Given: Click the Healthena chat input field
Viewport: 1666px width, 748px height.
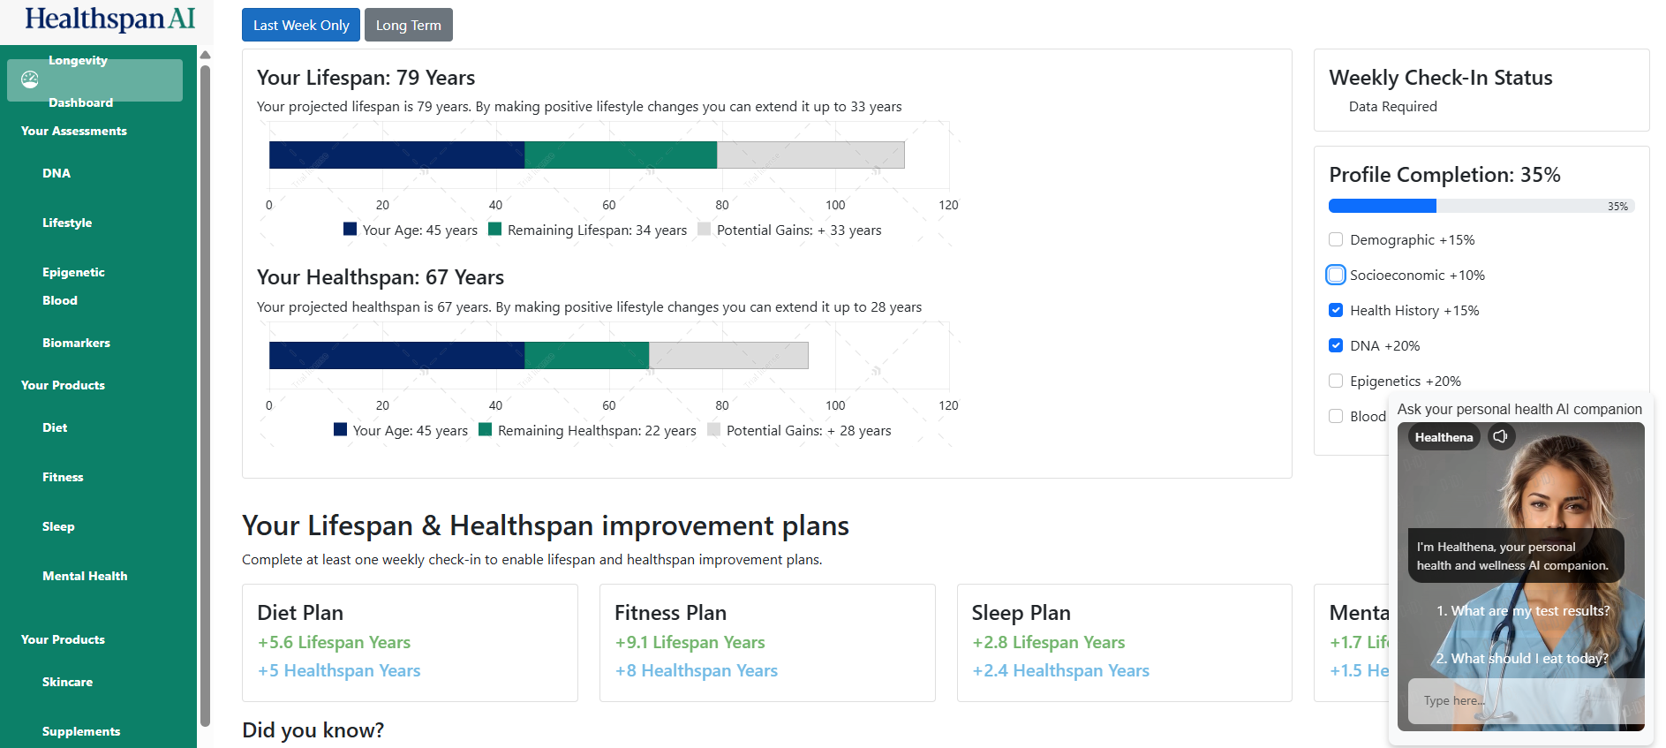Looking at the screenshot, I should 1526,700.
